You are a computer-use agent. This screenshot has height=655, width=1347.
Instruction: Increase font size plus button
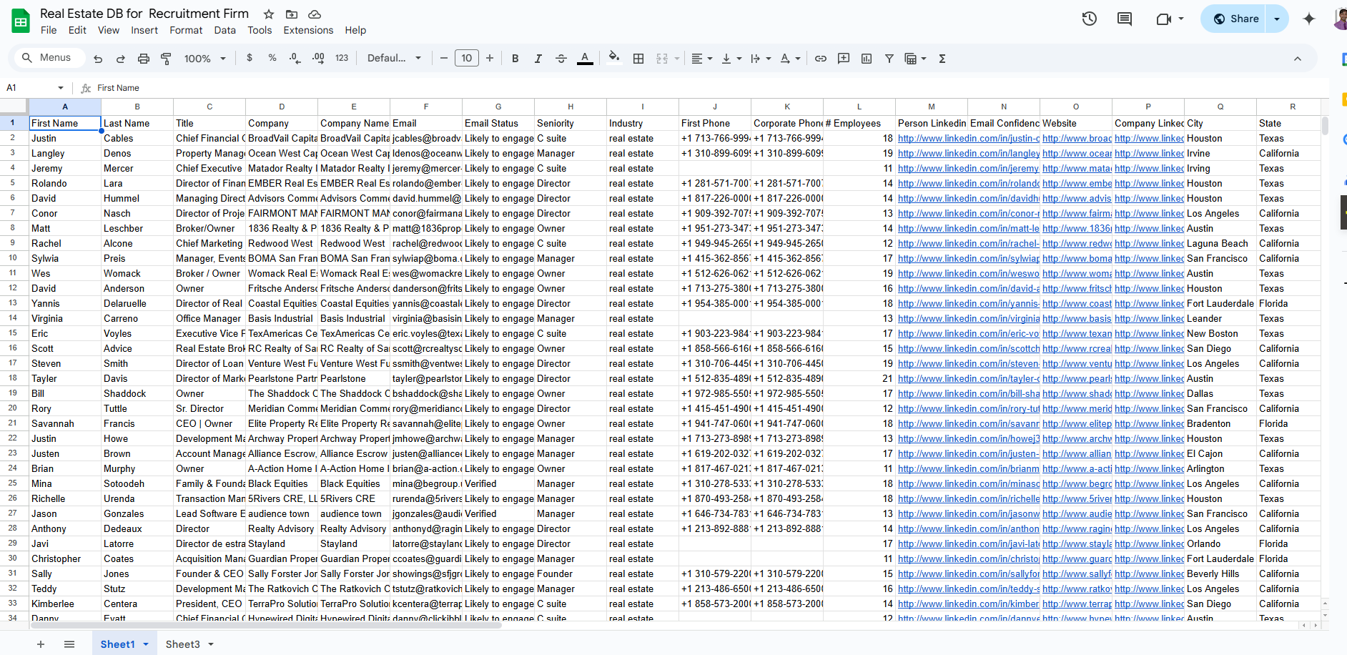pos(490,59)
